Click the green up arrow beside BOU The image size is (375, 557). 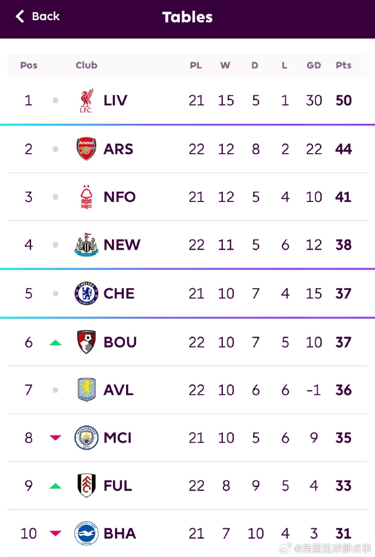point(55,343)
